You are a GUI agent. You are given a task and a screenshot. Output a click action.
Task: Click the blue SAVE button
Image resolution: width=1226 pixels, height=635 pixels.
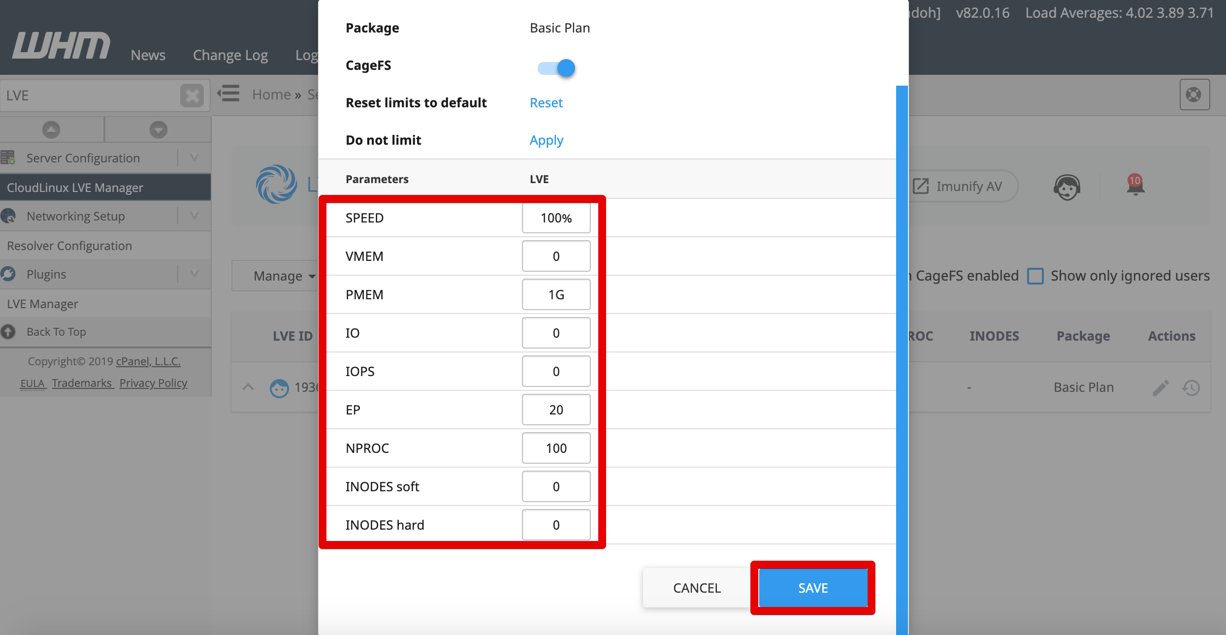coord(813,588)
